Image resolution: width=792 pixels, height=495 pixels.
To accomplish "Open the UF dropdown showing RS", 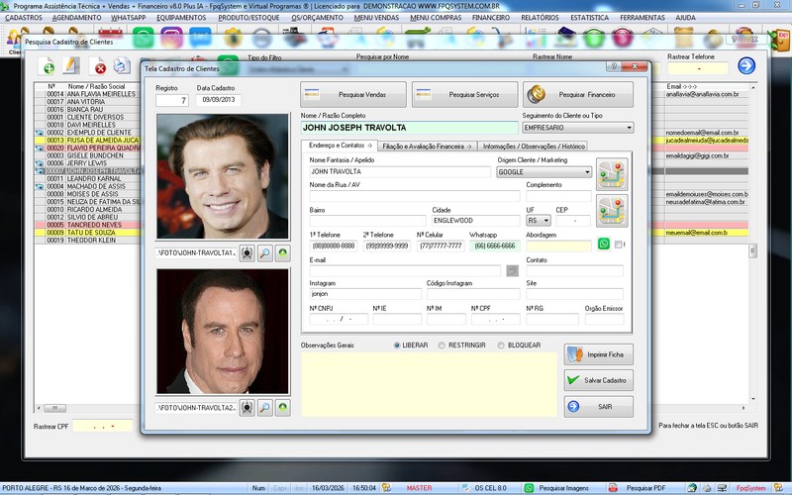I will pos(539,221).
